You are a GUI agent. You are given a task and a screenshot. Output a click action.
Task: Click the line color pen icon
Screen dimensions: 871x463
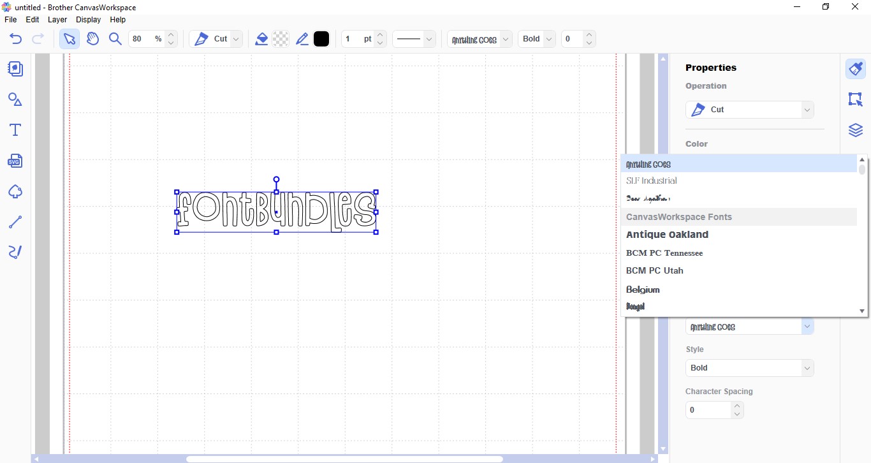pyautogui.click(x=302, y=39)
